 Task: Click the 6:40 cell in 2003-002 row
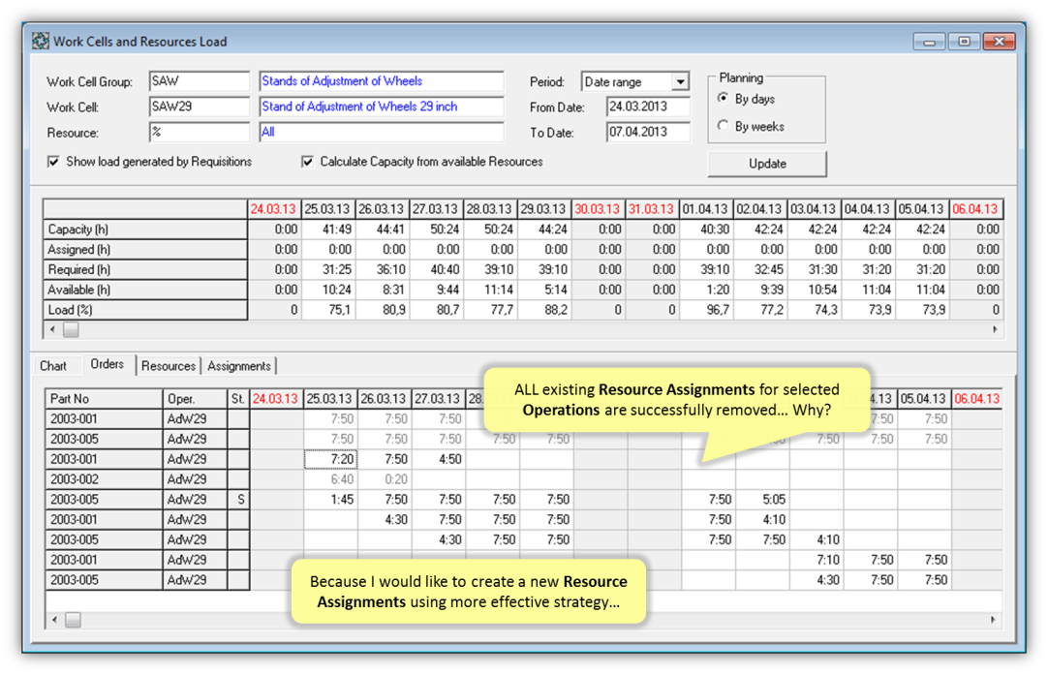coord(331,479)
